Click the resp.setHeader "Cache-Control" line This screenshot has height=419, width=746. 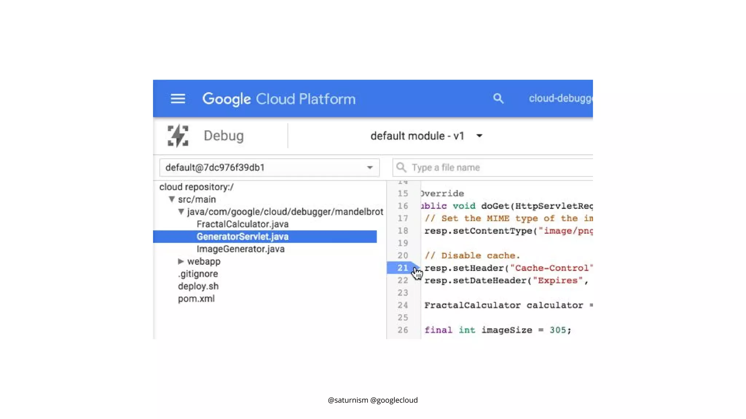pyautogui.click(x=509, y=268)
